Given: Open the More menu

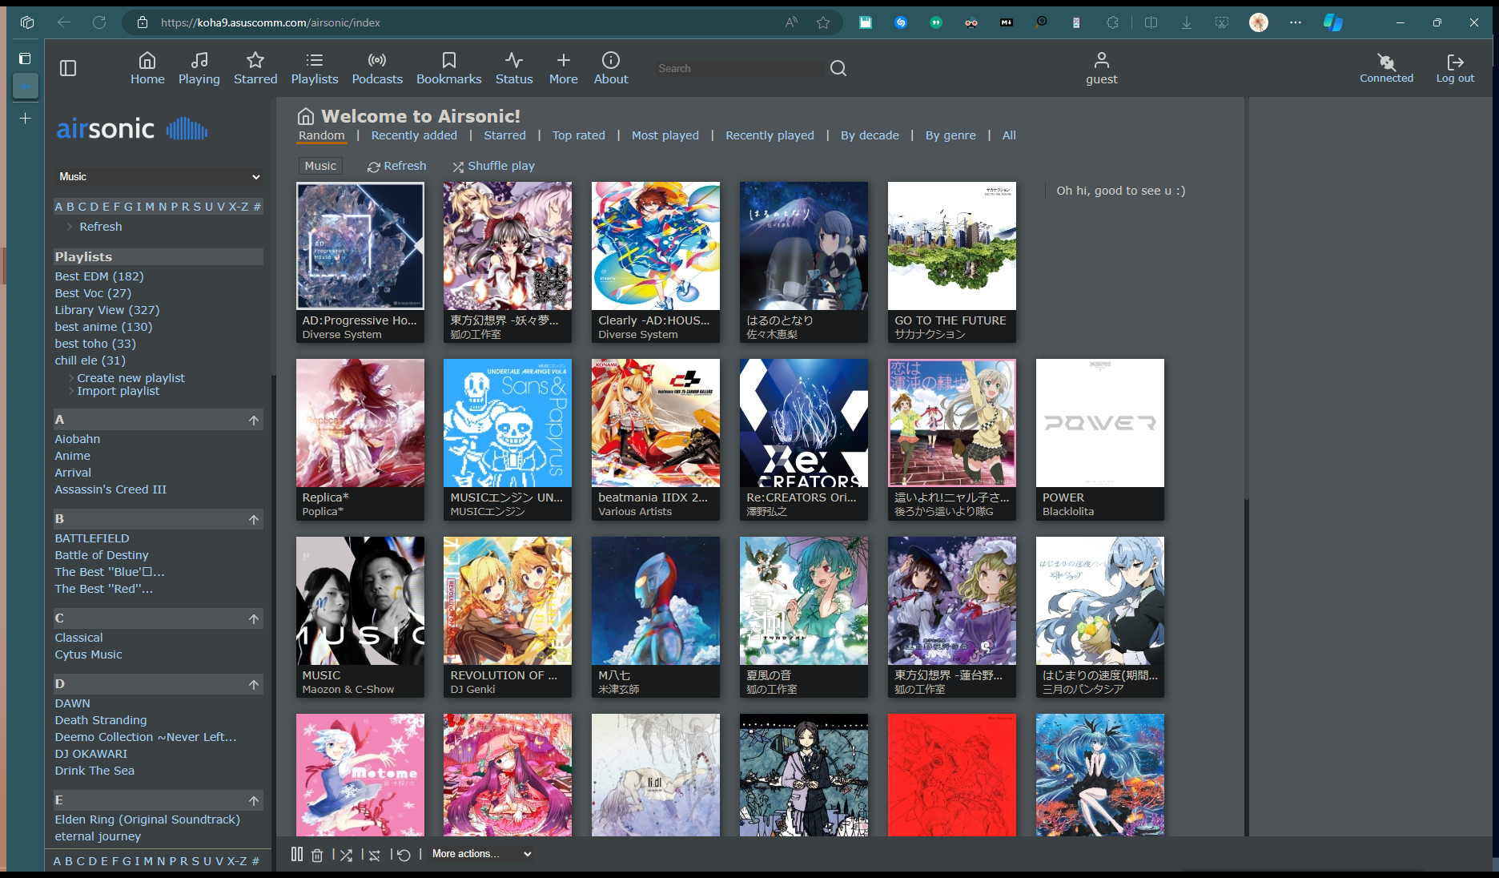Looking at the screenshot, I should [x=564, y=68].
